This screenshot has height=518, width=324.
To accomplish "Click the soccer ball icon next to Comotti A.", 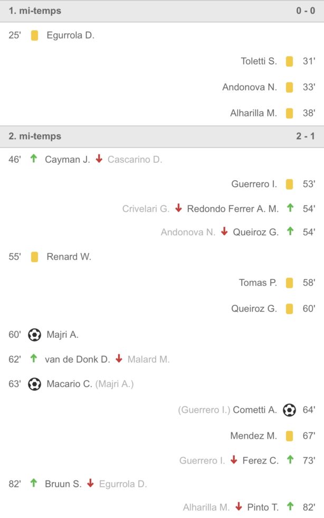I will click(289, 410).
